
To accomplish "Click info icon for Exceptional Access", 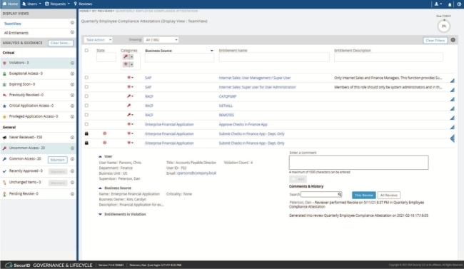I will tap(72, 73).
